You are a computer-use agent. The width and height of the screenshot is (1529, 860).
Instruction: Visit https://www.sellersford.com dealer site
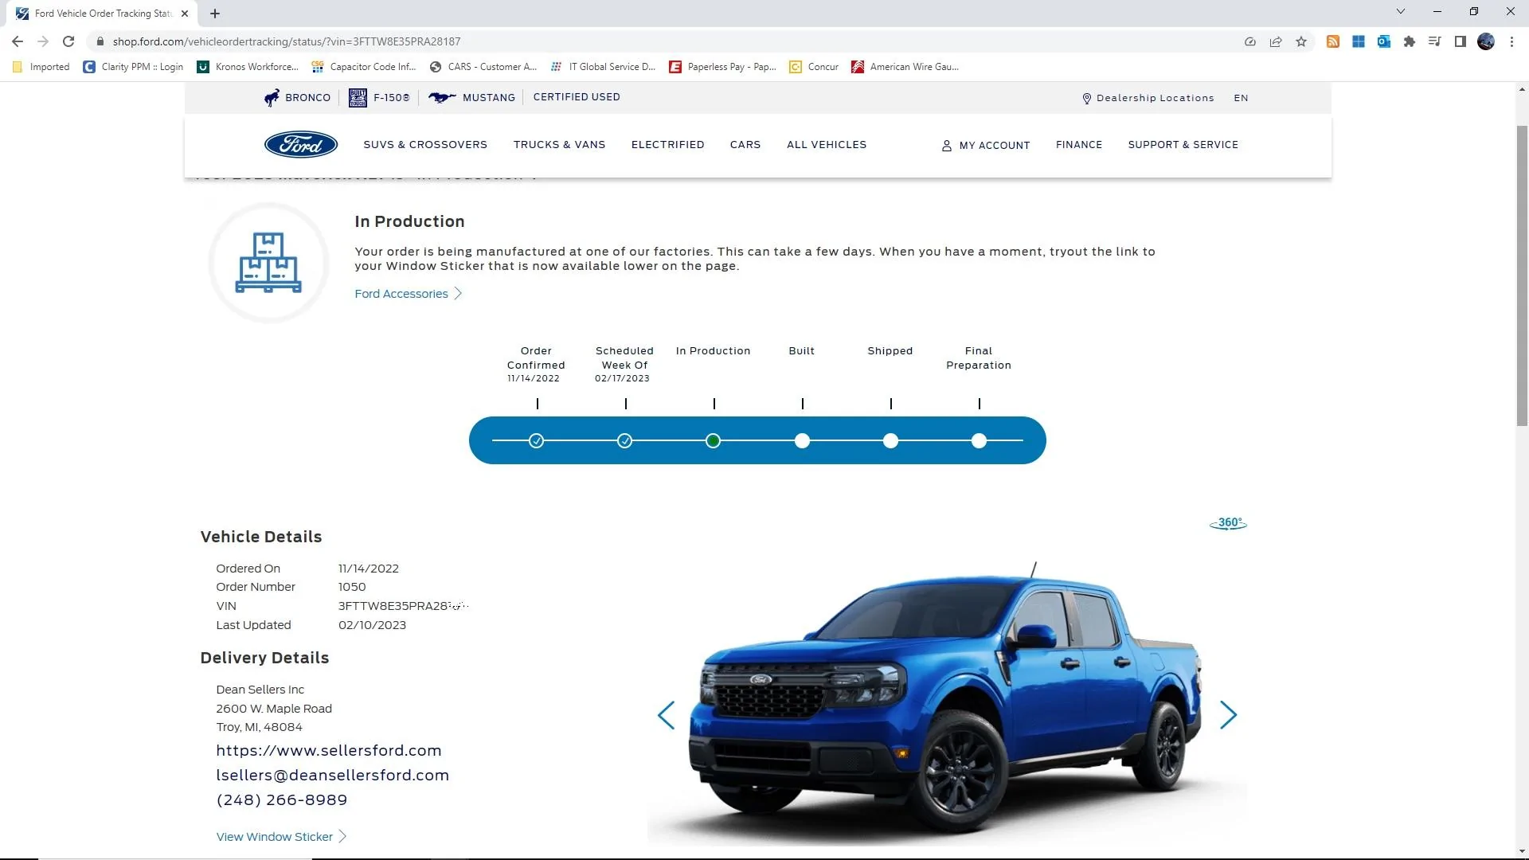(329, 751)
